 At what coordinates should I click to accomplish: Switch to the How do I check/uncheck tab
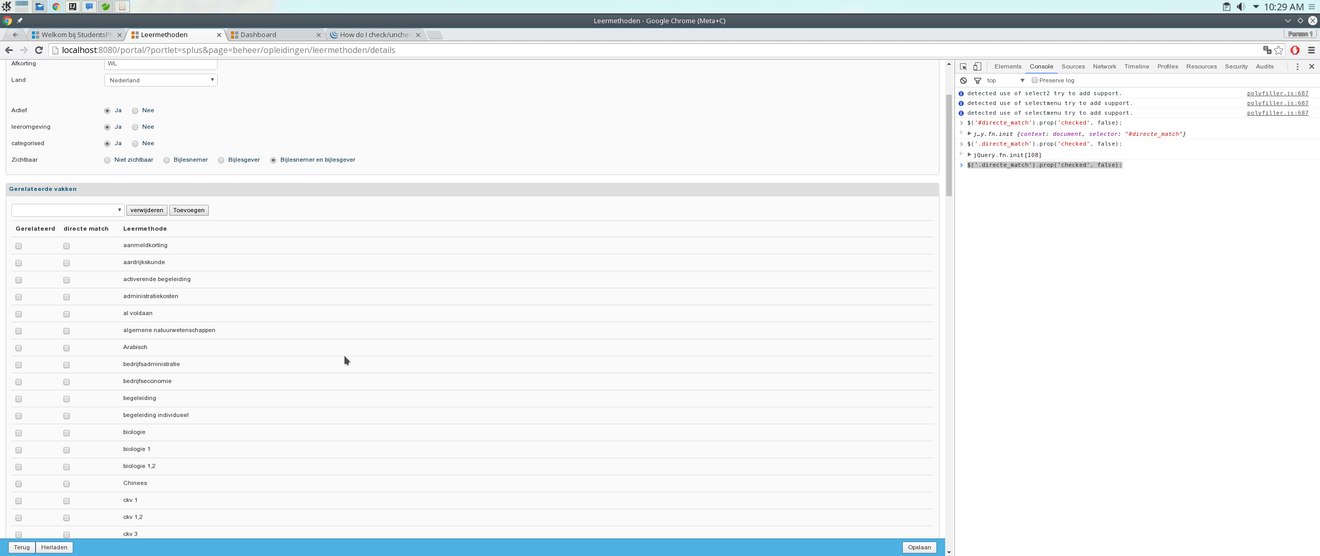[x=375, y=34]
